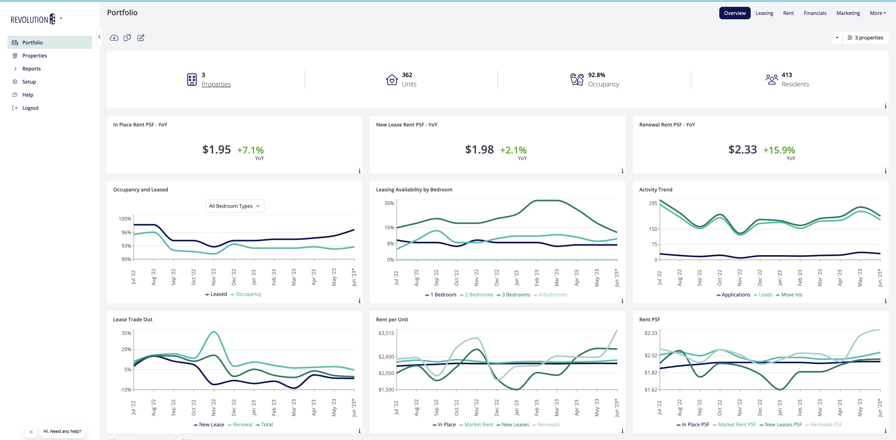Collapse the sidebar with chevron arrow
Image resolution: width=896 pixels, height=440 pixels.
[100, 37]
